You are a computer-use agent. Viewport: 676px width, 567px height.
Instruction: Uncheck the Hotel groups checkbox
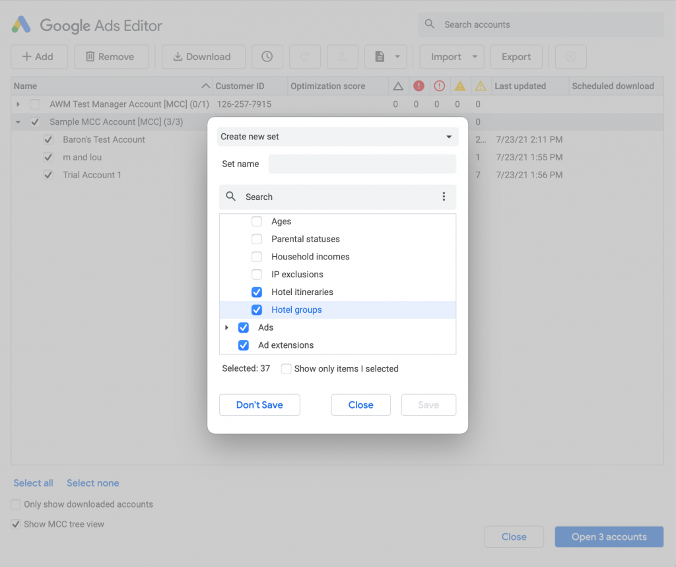[257, 310]
